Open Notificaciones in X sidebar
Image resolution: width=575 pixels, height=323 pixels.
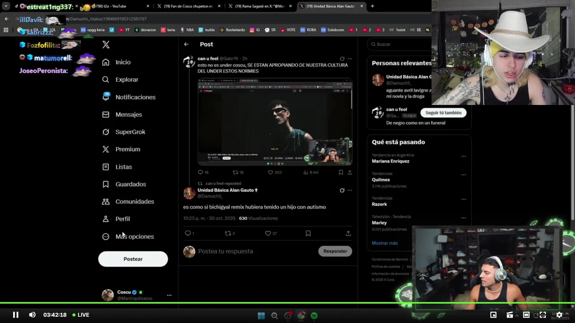tap(129, 97)
